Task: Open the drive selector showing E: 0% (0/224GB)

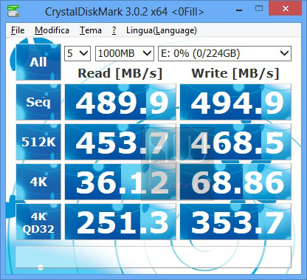Action: (x=224, y=53)
